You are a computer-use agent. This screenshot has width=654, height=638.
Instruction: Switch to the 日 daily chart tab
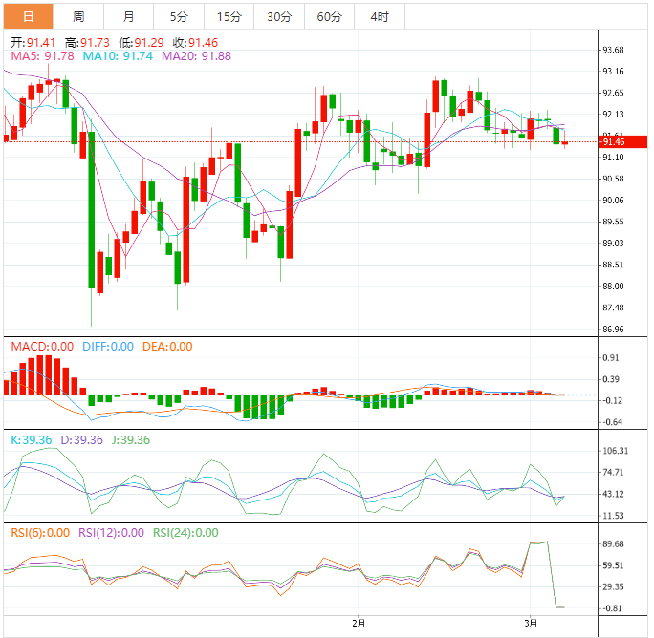pyautogui.click(x=28, y=16)
